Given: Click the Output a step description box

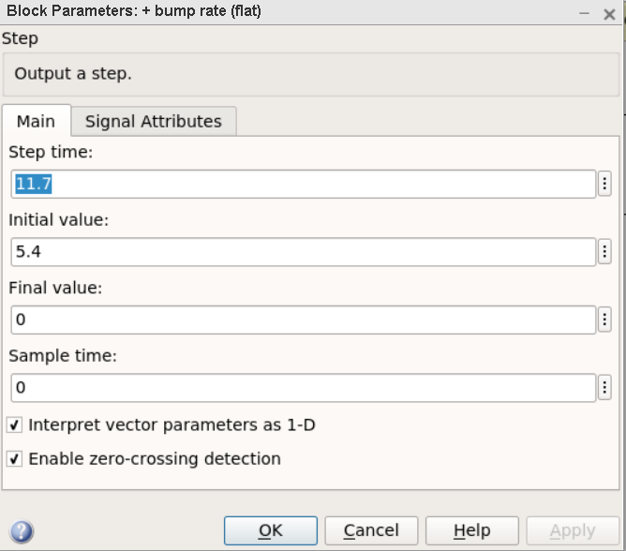Looking at the screenshot, I should [311, 74].
